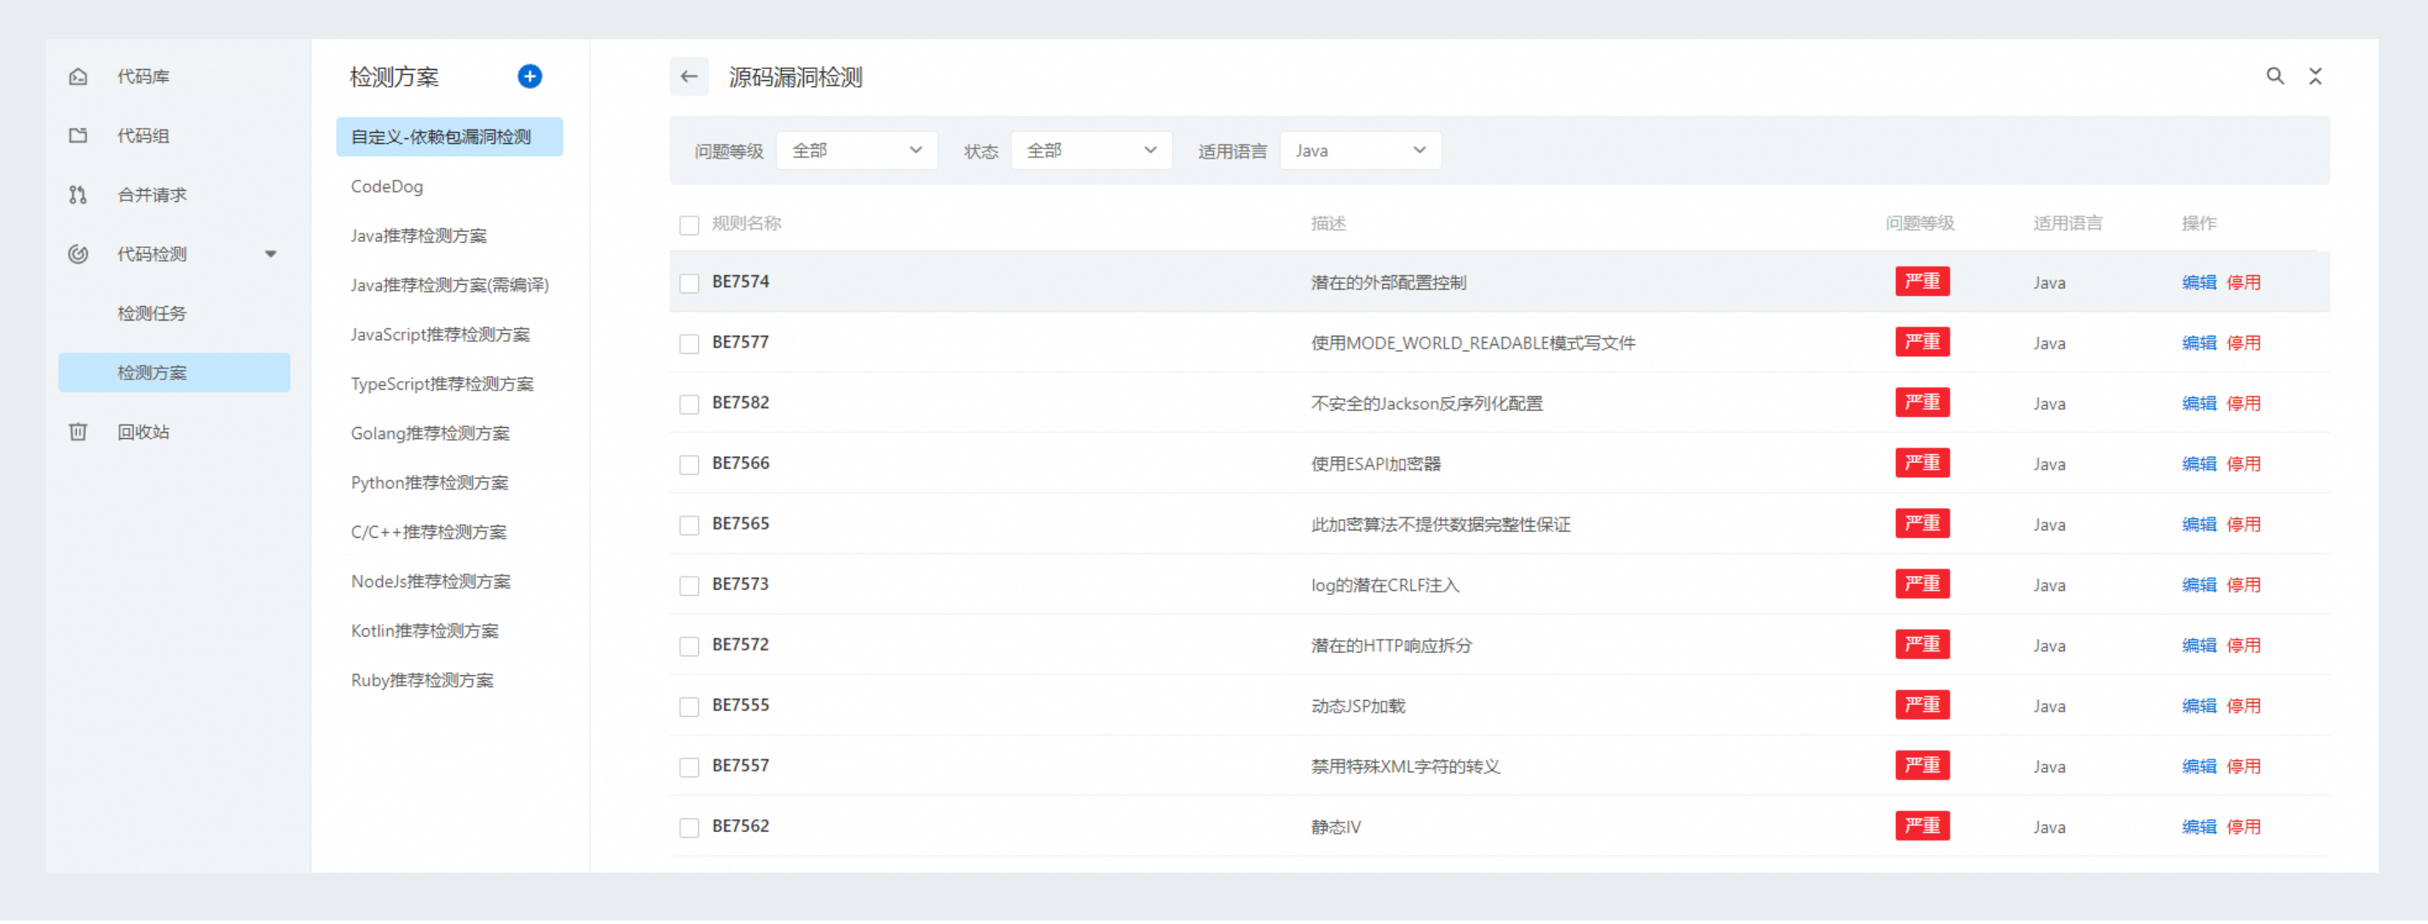This screenshot has height=924, width=2428.
Task: Switch to the CodeDog detection plan
Action: [386, 186]
